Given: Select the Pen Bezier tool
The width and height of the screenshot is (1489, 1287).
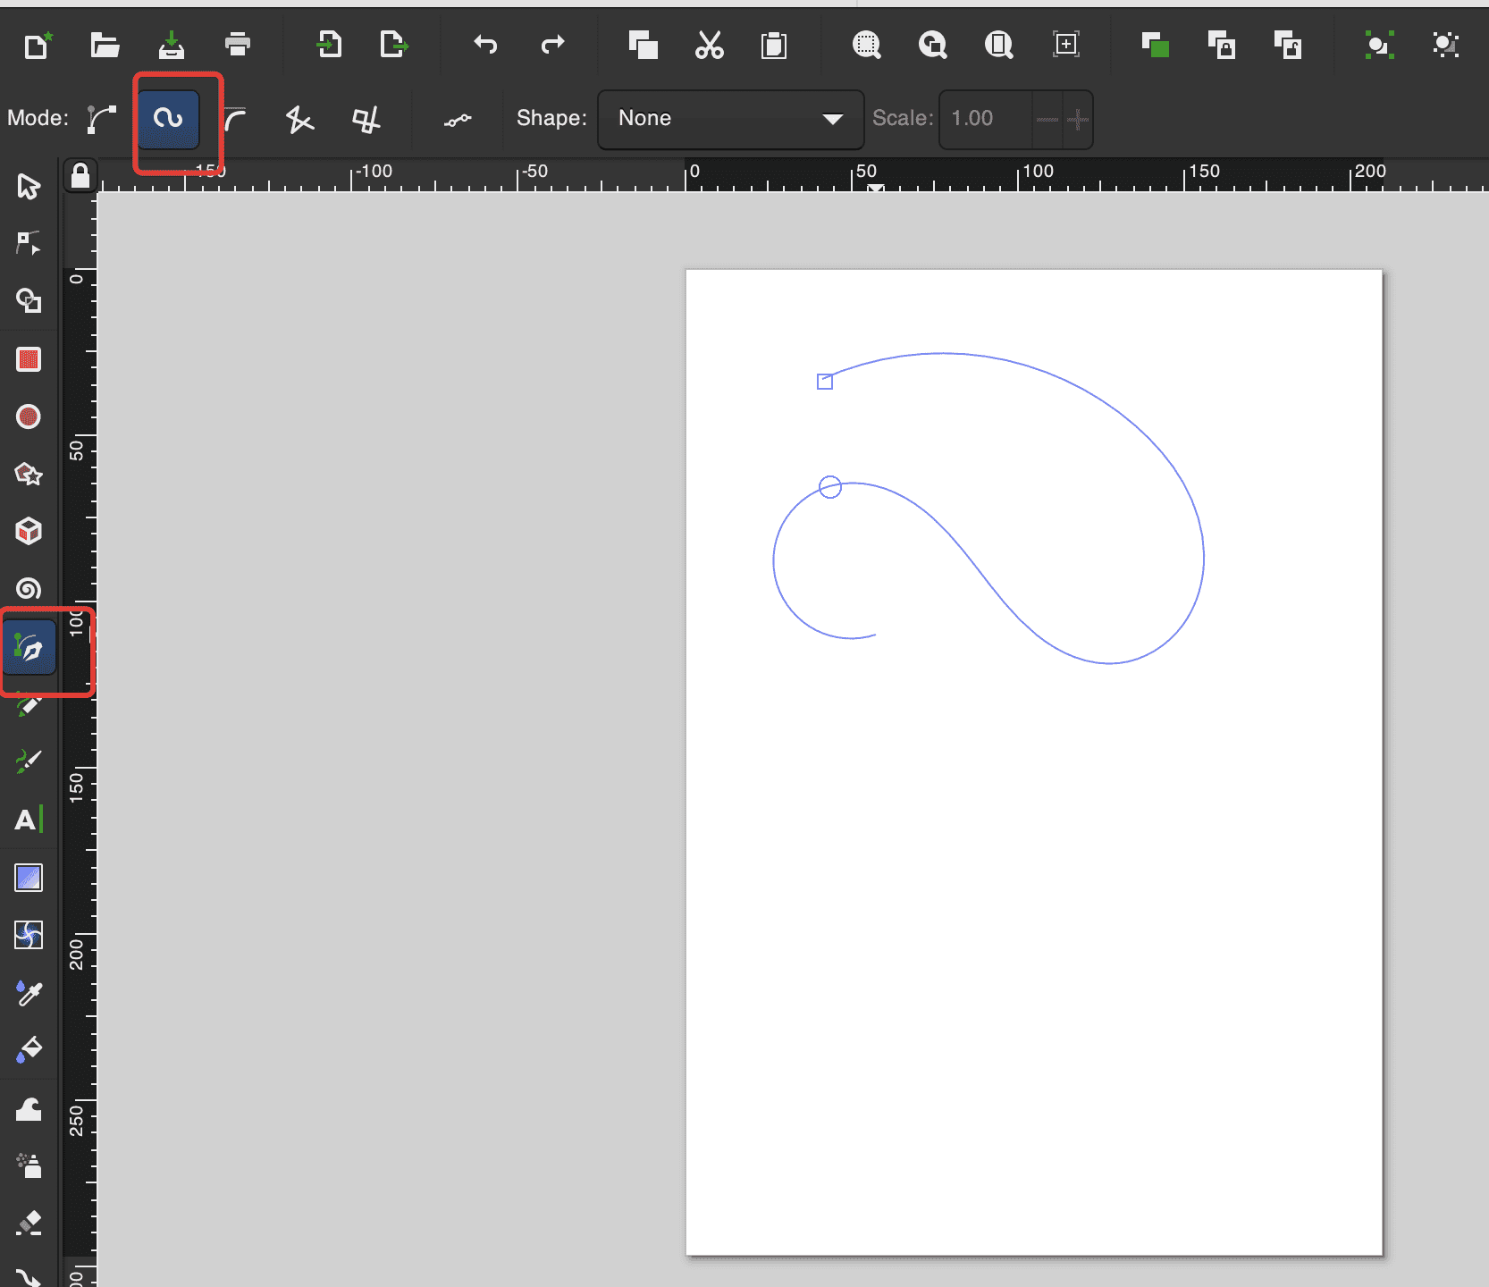Looking at the screenshot, I should [x=29, y=647].
